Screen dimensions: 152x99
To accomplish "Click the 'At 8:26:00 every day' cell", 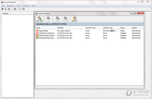I will (x=65, y=38).
